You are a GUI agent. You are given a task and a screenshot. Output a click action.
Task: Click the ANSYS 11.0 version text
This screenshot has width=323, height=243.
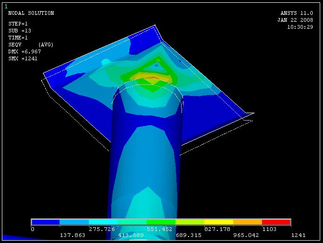(x=296, y=13)
